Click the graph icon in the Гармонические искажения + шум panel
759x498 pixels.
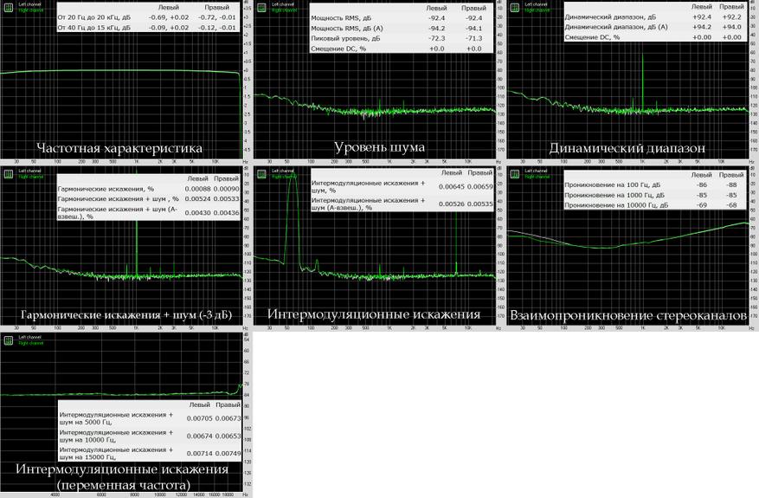9,174
